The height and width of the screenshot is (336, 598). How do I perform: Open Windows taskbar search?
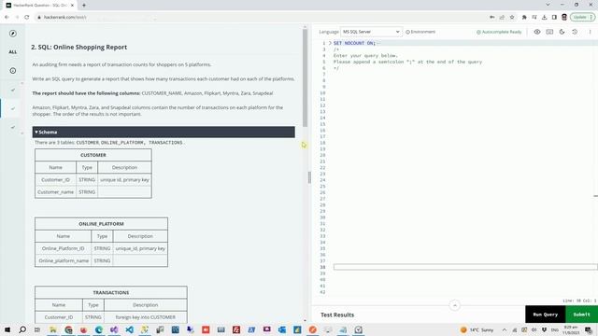point(22,329)
